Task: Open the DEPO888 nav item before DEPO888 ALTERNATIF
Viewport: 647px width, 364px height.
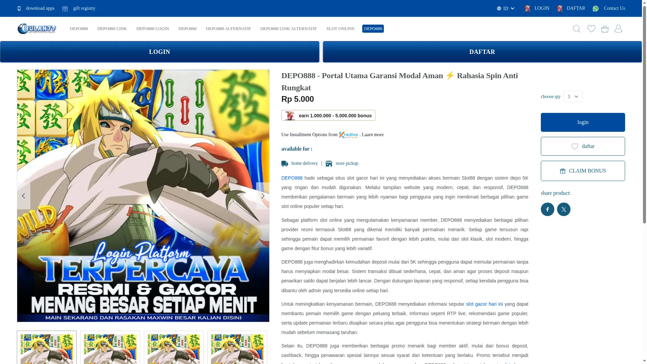Action: coord(187,29)
